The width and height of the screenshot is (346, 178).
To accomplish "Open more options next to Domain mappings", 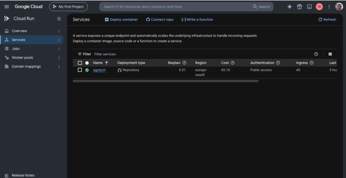I will 59,66.
